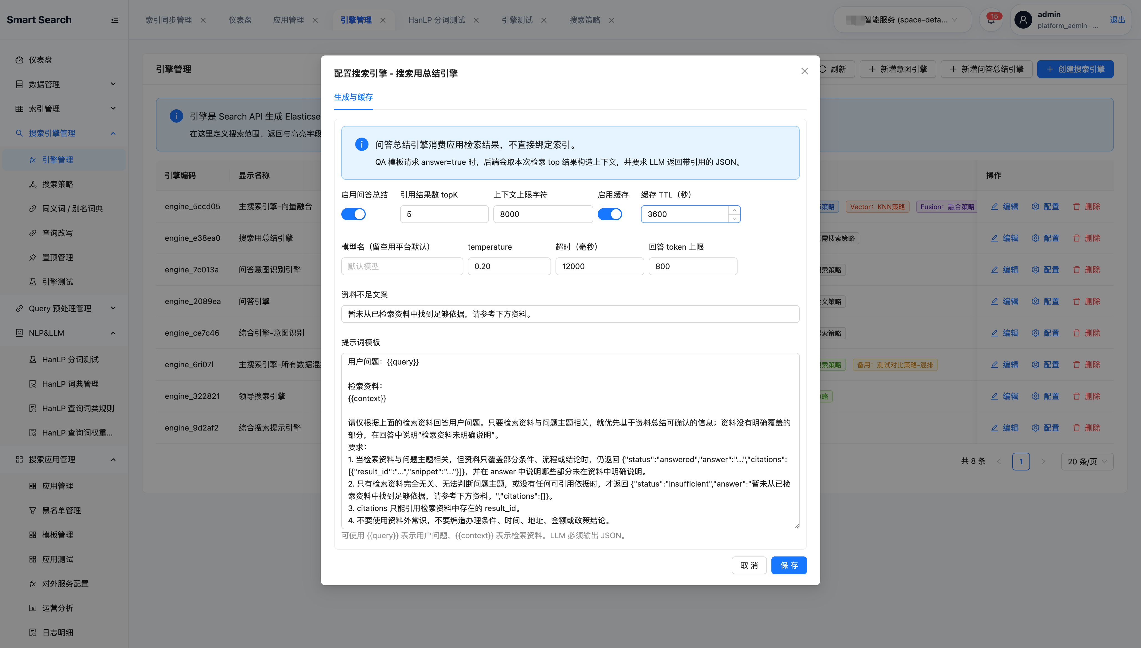Open 运营分析 sidebar item

pos(64,608)
